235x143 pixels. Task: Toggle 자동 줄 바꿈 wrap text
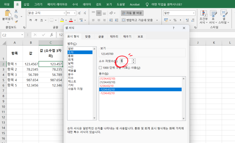[132, 13]
